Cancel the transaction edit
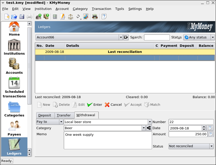This screenshot has height=165, width=216. 113,105
